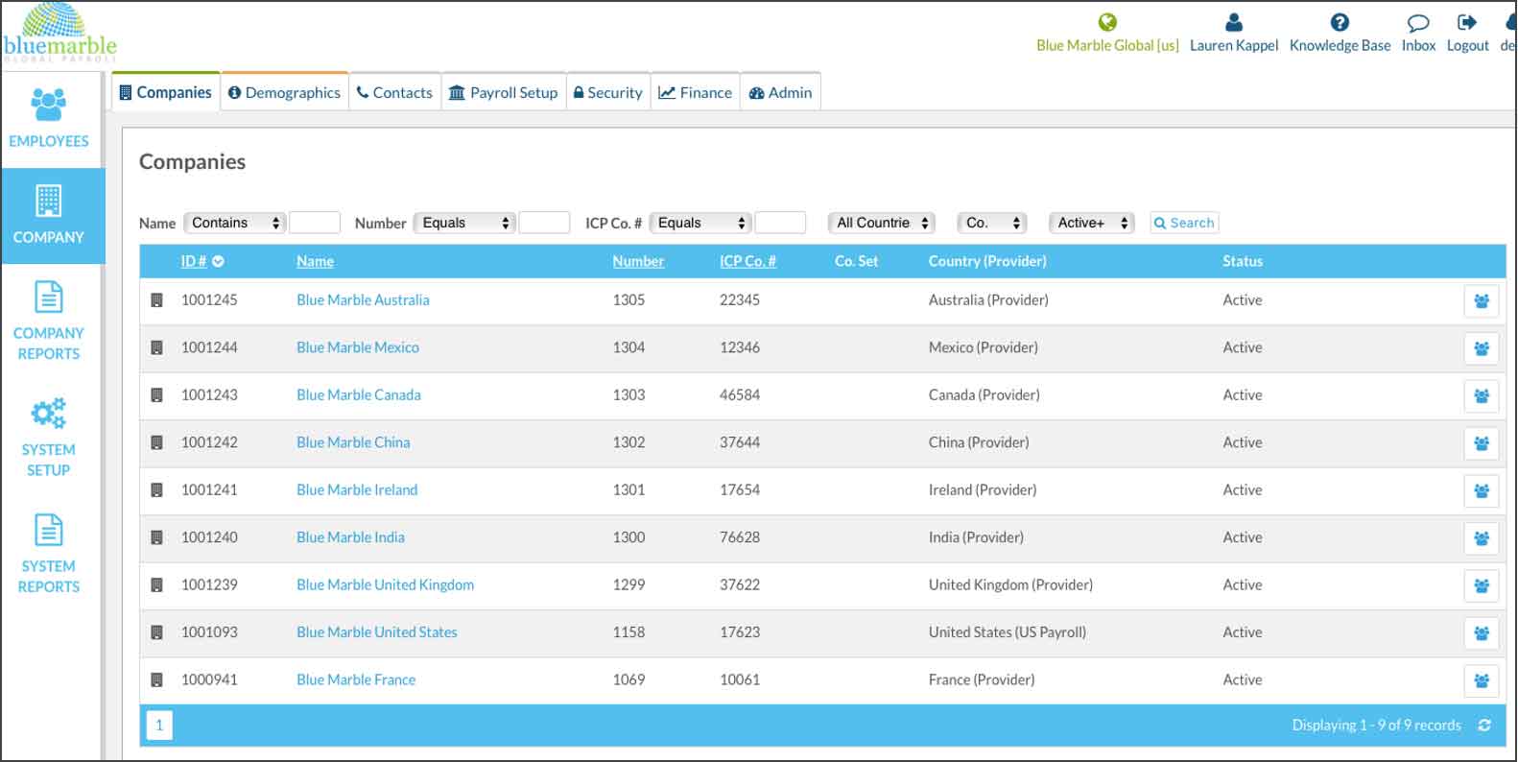Select the Company sidebar icon
The width and height of the screenshot is (1518, 762).
49,201
